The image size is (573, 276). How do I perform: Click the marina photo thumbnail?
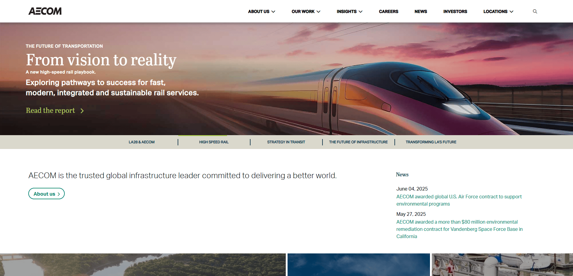pos(502,265)
